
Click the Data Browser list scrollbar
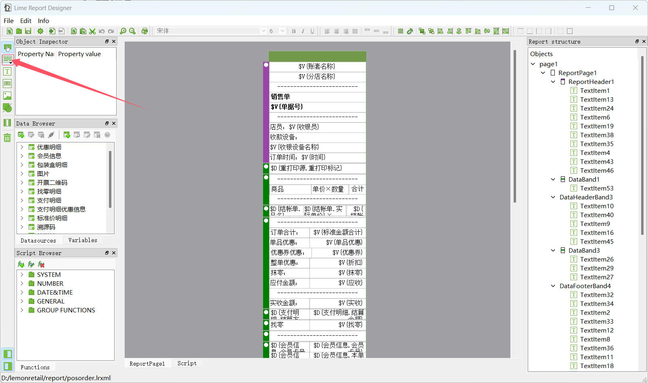click(x=110, y=179)
